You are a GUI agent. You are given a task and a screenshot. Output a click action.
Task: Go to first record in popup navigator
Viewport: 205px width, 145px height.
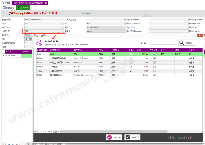pyautogui.click(x=34, y=131)
